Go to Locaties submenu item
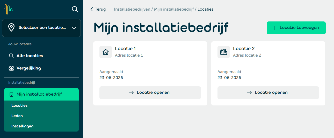 pyautogui.click(x=19, y=105)
